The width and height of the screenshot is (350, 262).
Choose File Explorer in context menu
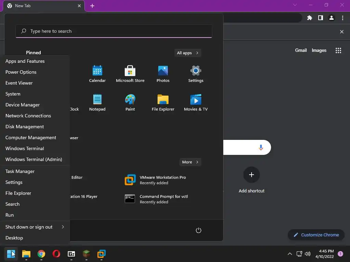click(x=35, y=193)
